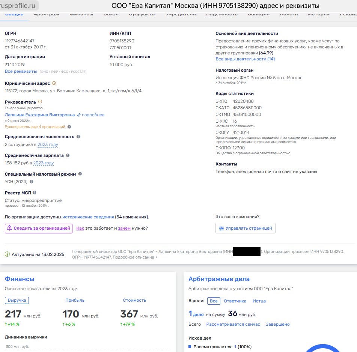Open the Арбитражные дела heading
The image size is (357, 352).
[219, 279]
